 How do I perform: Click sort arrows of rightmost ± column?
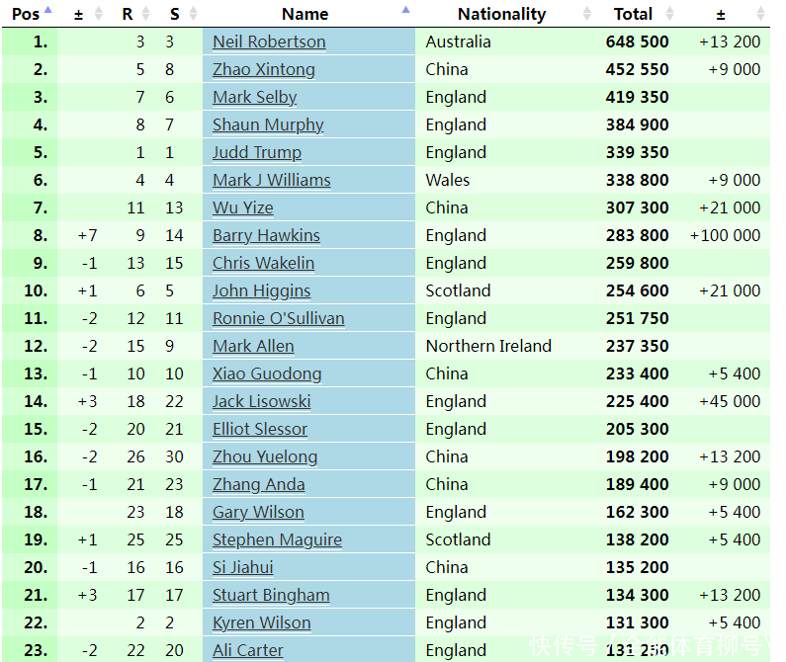[x=761, y=14]
